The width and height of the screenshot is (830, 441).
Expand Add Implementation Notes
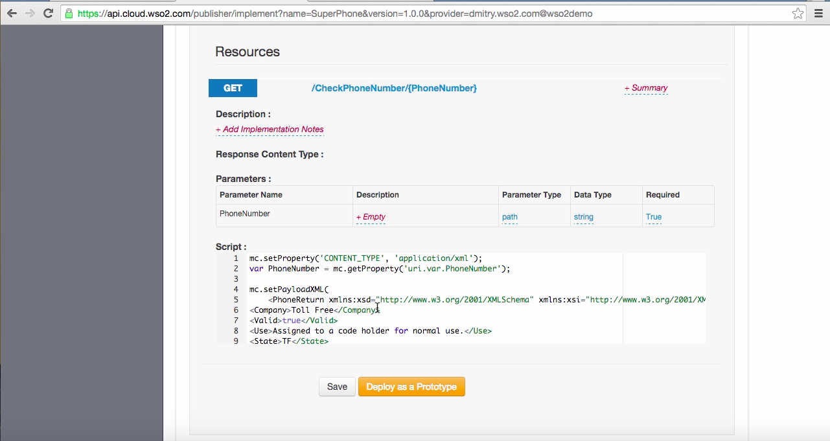[x=269, y=129]
